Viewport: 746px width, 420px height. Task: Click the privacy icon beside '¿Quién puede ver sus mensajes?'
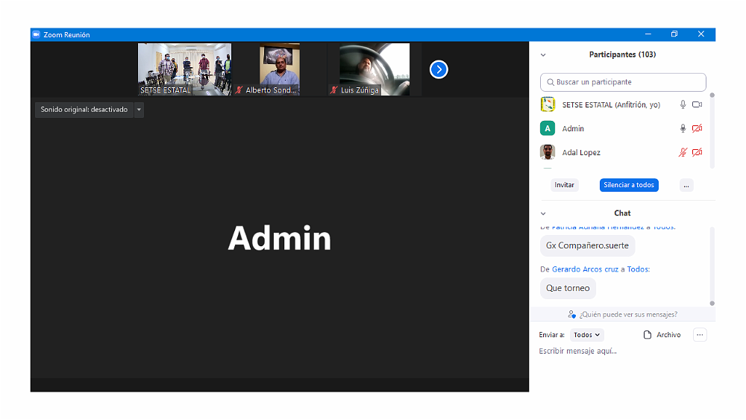point(571,315)
